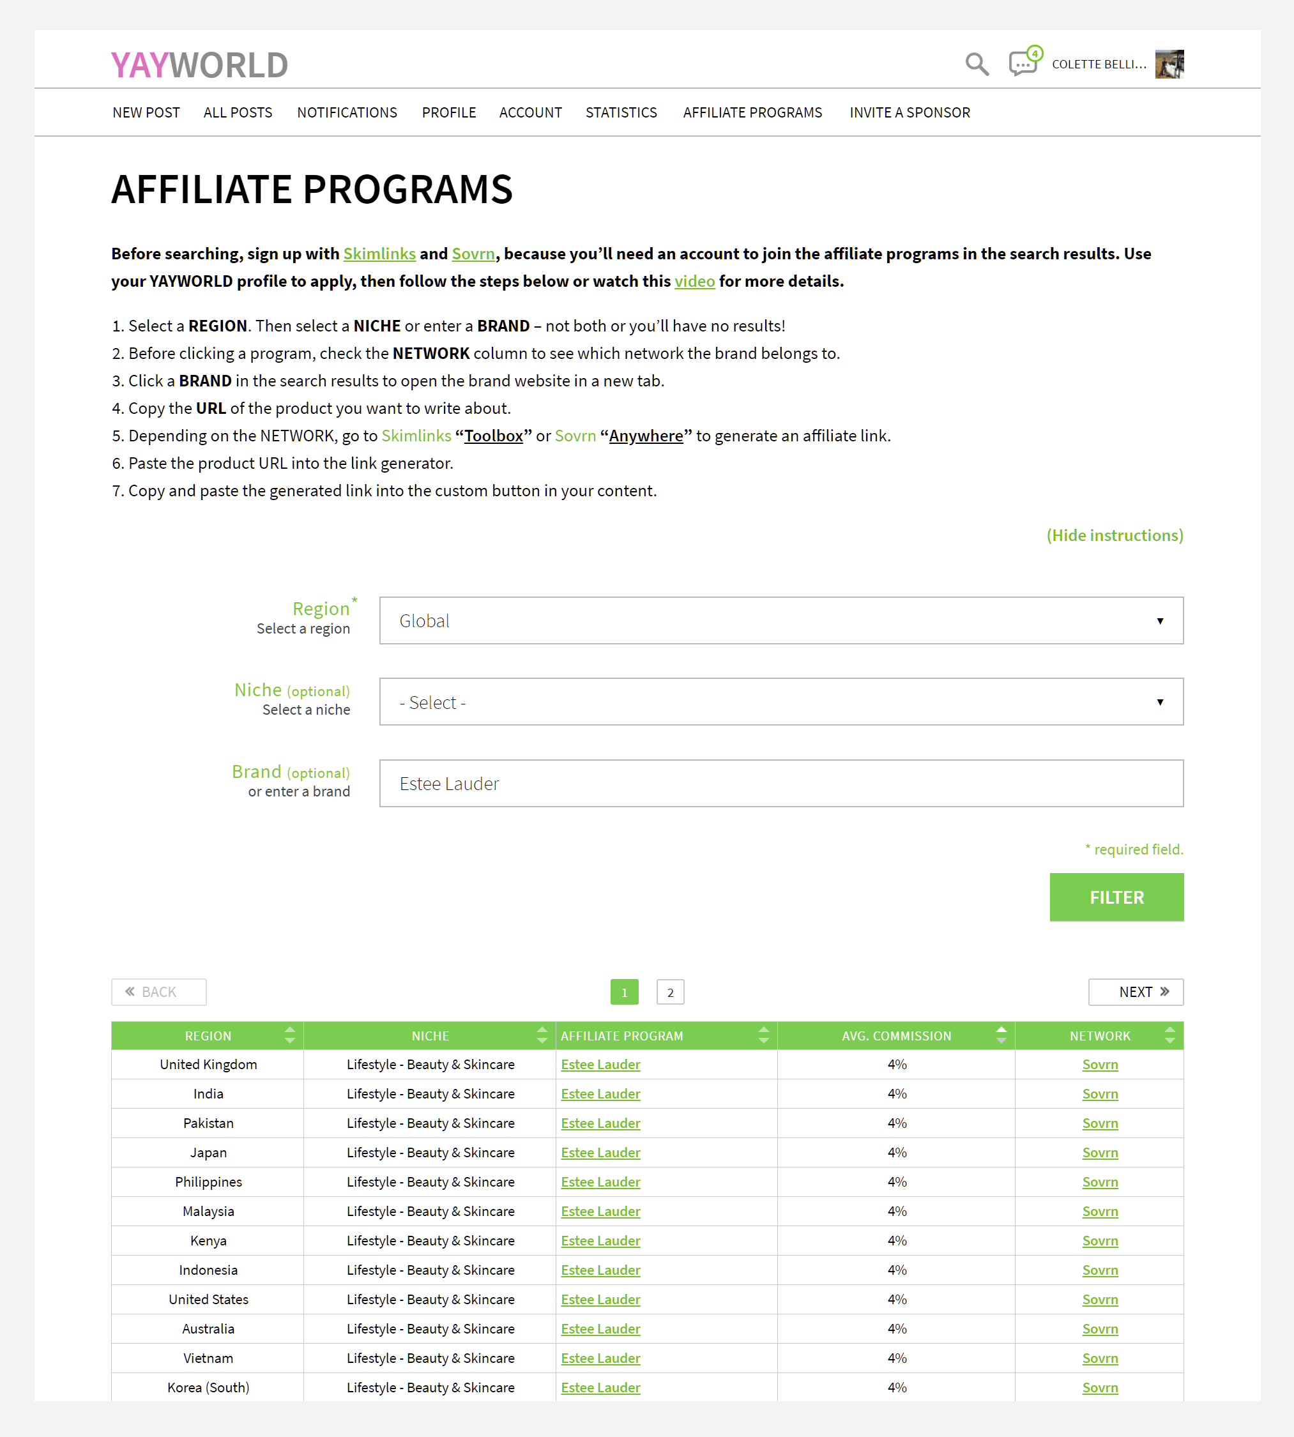Click the Indonesia region cell

tap(208, 1270)
